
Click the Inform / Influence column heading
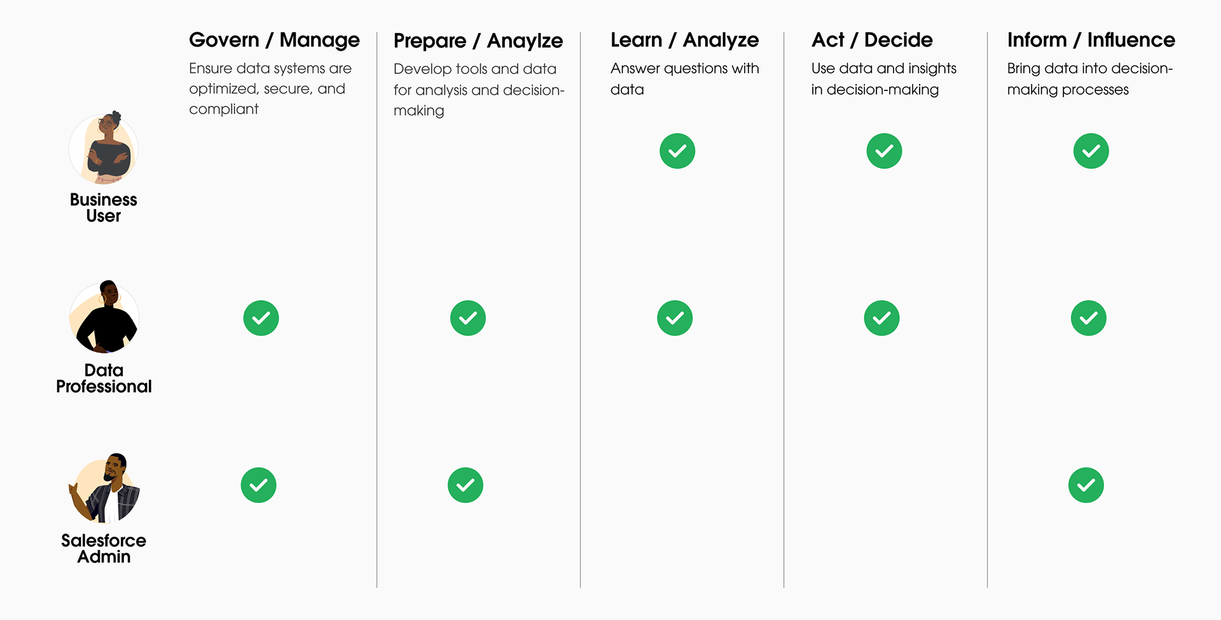pyautogui.click(x=1091, y=40)
